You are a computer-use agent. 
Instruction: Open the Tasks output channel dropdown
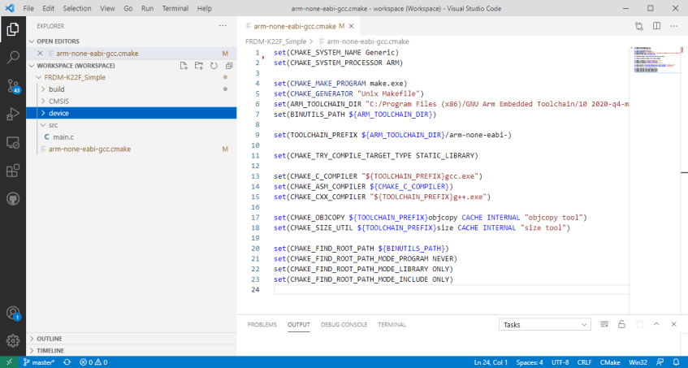544,324
